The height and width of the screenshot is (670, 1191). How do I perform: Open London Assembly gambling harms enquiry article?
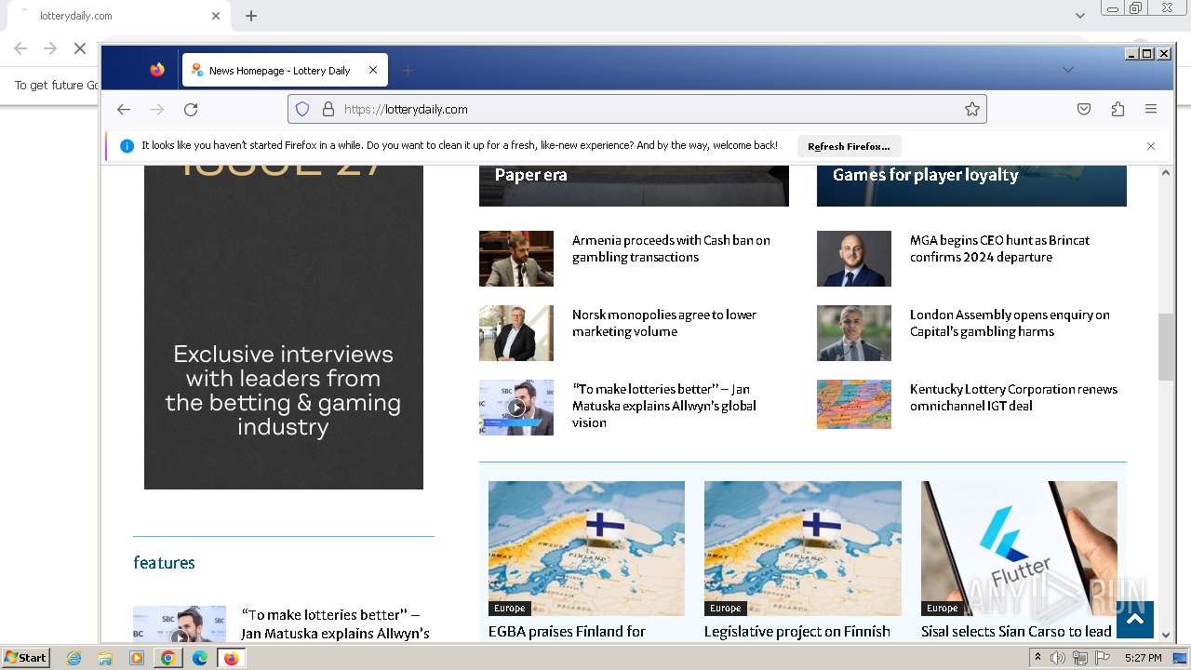[x=1010, y=323]
